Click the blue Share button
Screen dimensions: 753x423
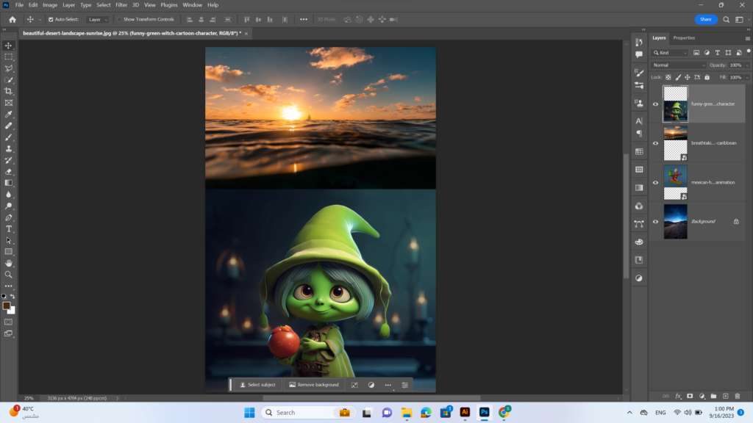click(x=705, y=20)
